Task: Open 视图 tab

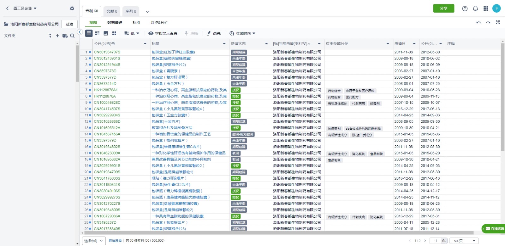Action: [93, 23]
